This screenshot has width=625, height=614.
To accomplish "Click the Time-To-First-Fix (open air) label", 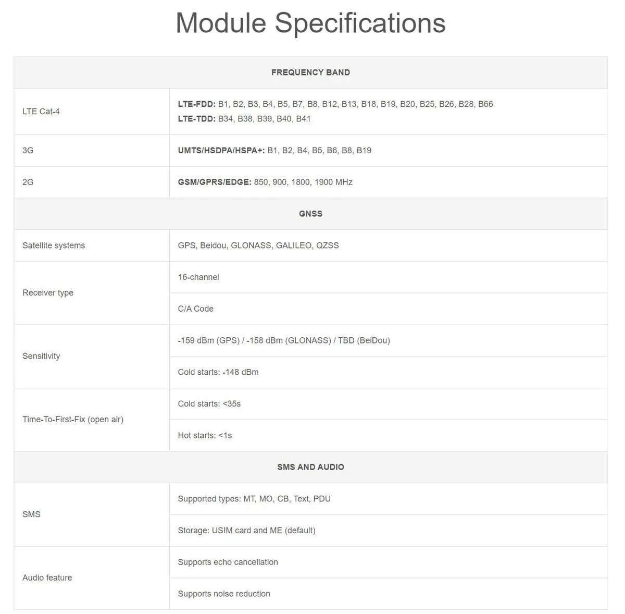I will pyautogui.click(x=73, y=420).
